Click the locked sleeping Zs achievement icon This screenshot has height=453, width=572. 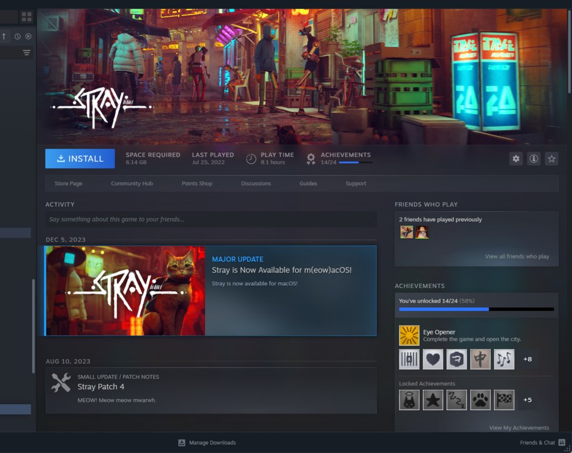456,400
